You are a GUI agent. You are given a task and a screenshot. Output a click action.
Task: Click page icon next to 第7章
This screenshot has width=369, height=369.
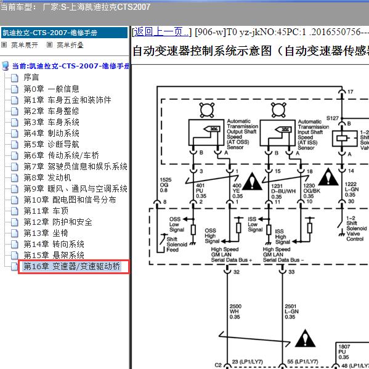15,166
